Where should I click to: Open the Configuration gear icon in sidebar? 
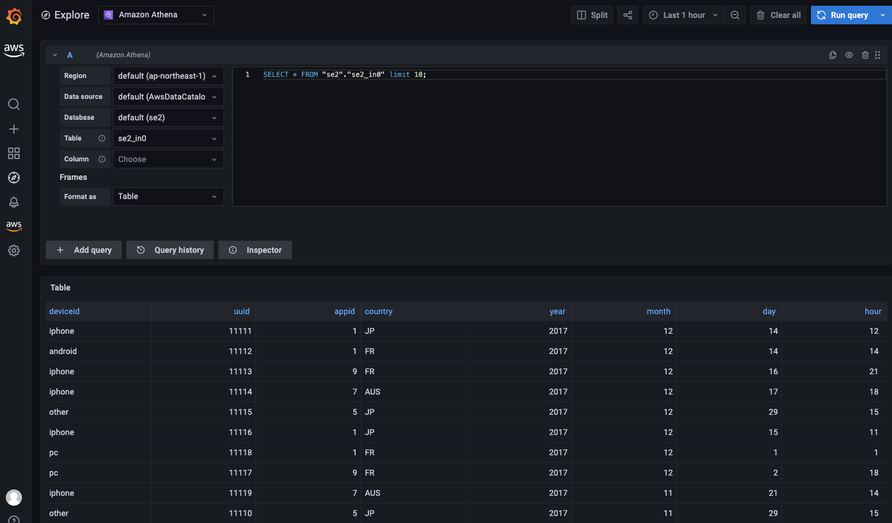tap(14, 251)
